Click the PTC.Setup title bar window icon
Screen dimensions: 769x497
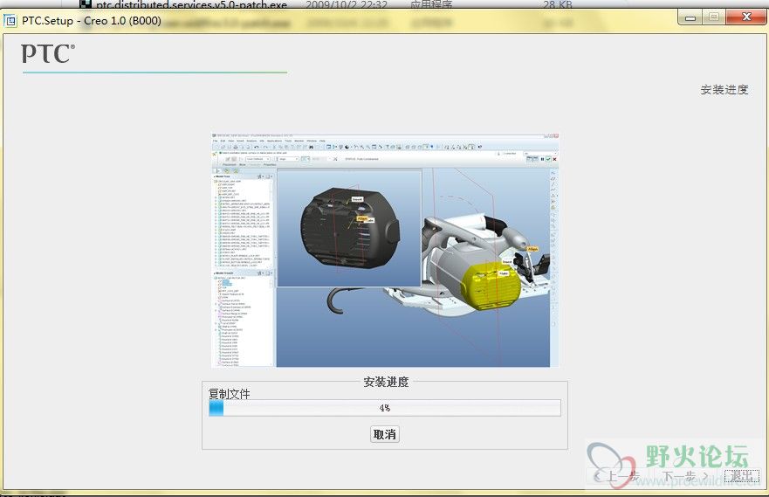point(10,21)
